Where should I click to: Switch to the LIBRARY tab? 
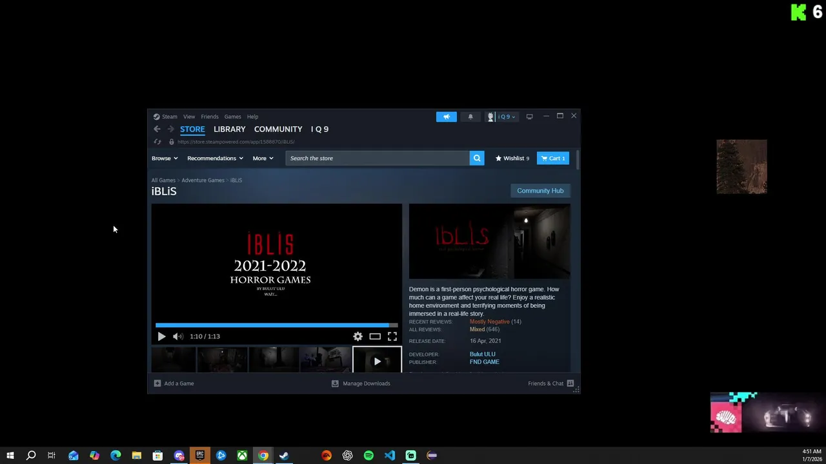click(x=229, y=129)
